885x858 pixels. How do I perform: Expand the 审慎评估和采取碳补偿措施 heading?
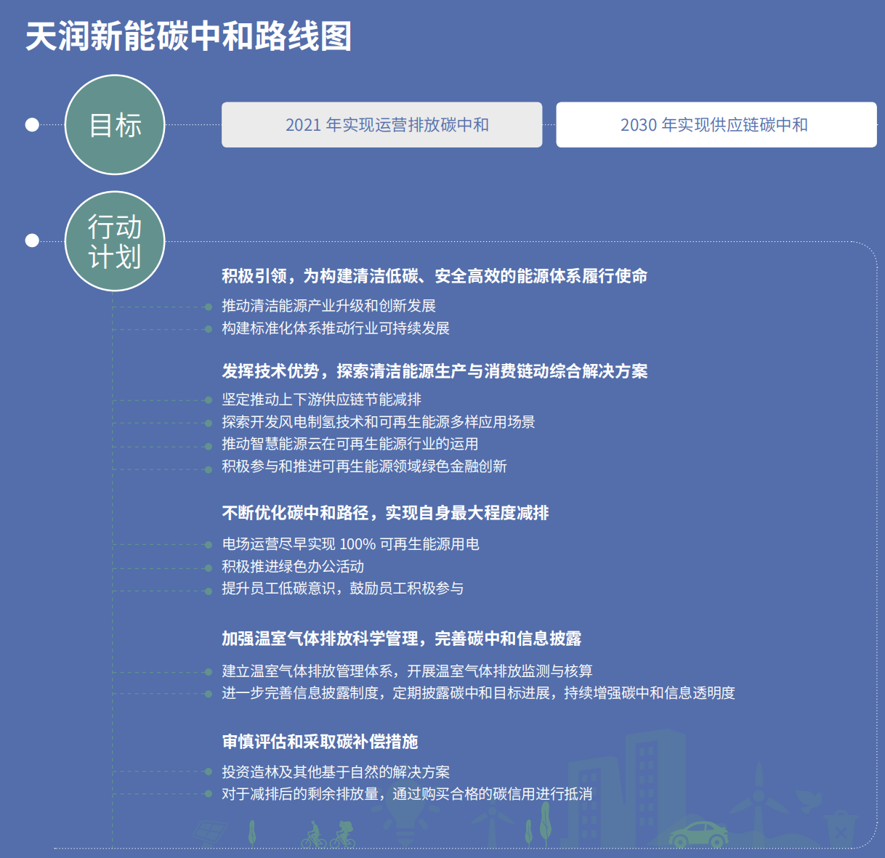click(322, 742)
